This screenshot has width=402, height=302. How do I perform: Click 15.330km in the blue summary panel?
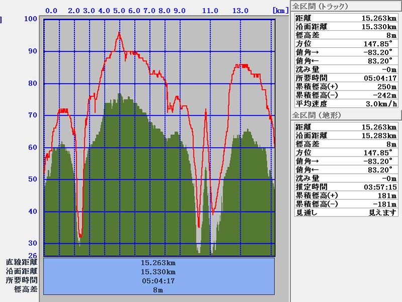158,272
